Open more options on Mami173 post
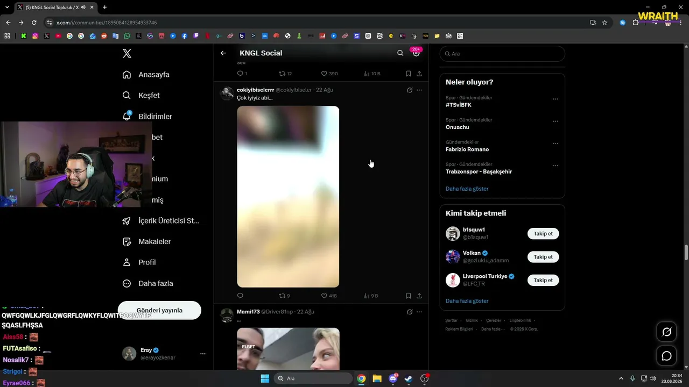The image size is (689, 387). (x=419, y=312)
